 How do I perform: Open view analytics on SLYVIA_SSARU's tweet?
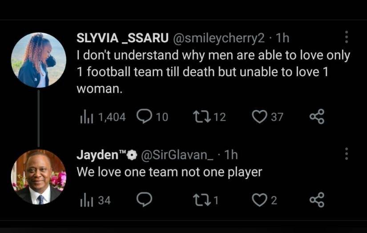[x=102, y=117]
